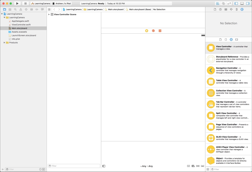Image resolution: width=252 pixels, height=172 pixels.
Task: Open the Assistant editor
Action: [223, 4]
